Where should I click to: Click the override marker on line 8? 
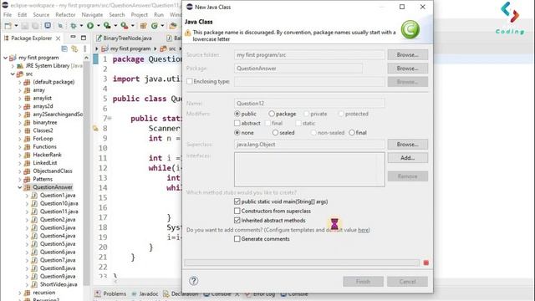click(x=95, y=128)
